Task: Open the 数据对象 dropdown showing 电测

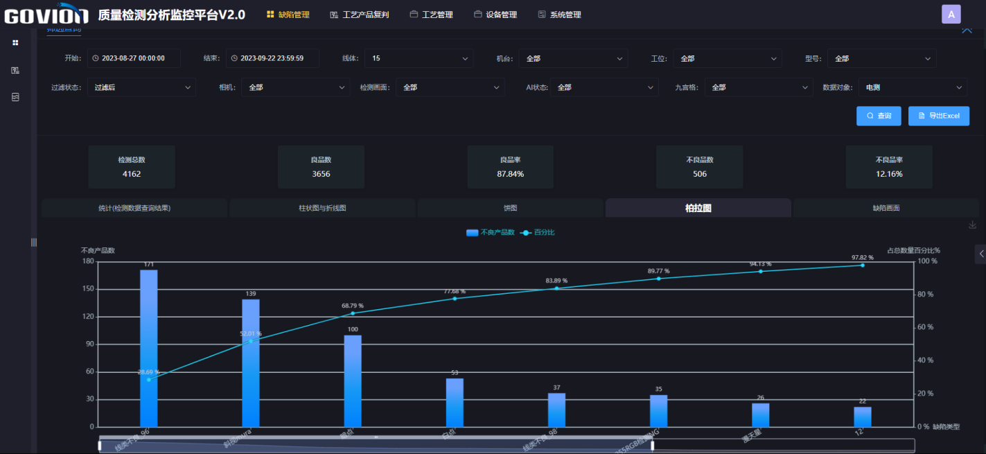Action: pos(912,87)
